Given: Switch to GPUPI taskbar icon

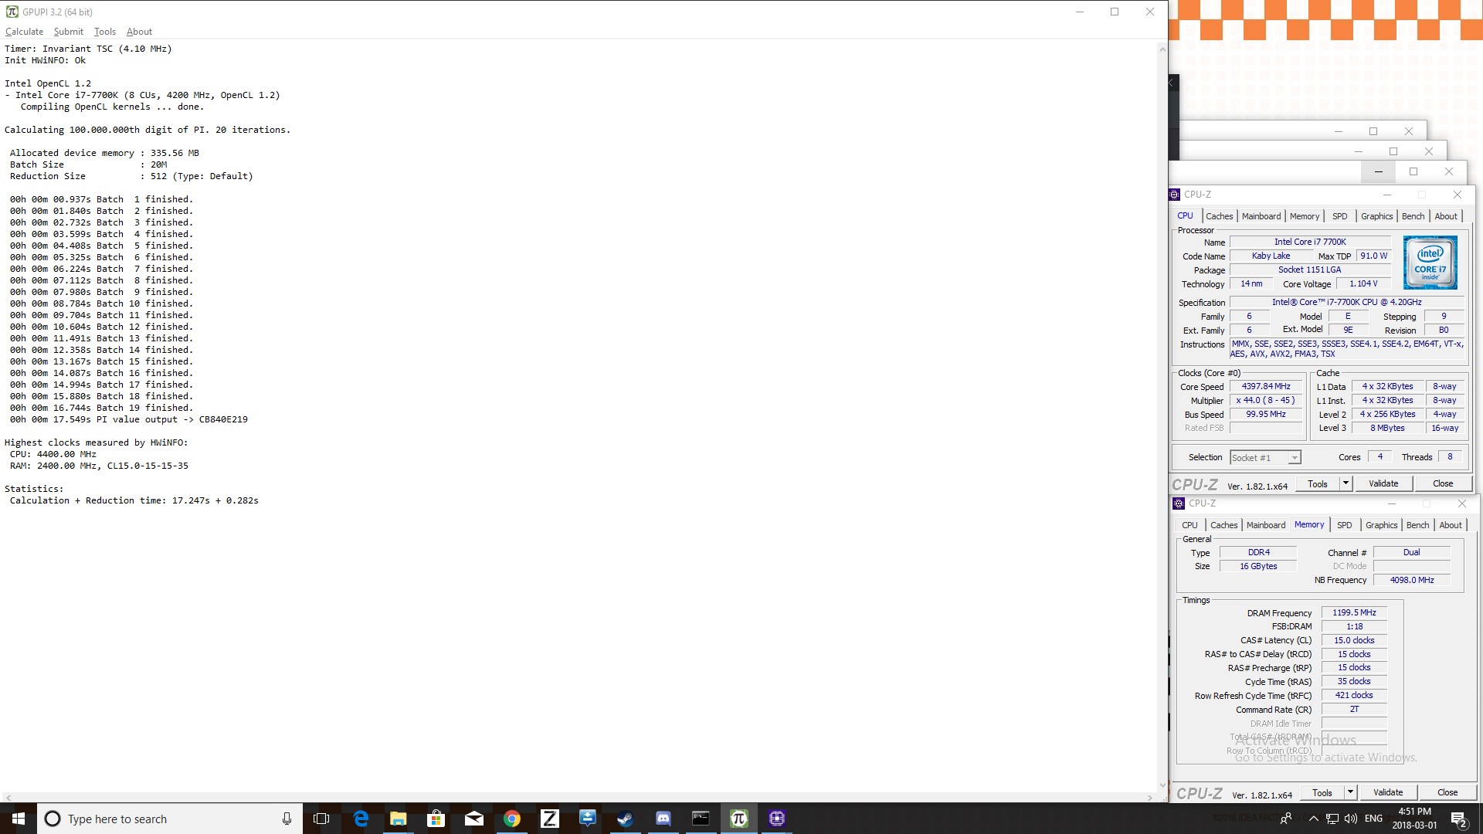Looking at the screenshot, I should (738, 819).
